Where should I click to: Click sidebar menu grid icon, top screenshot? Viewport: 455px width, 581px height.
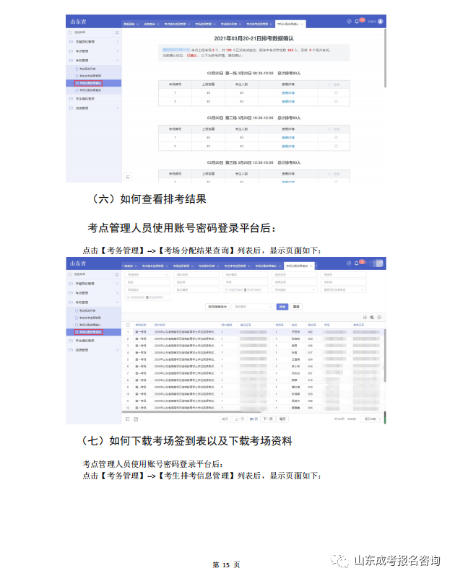click(117, 33)
